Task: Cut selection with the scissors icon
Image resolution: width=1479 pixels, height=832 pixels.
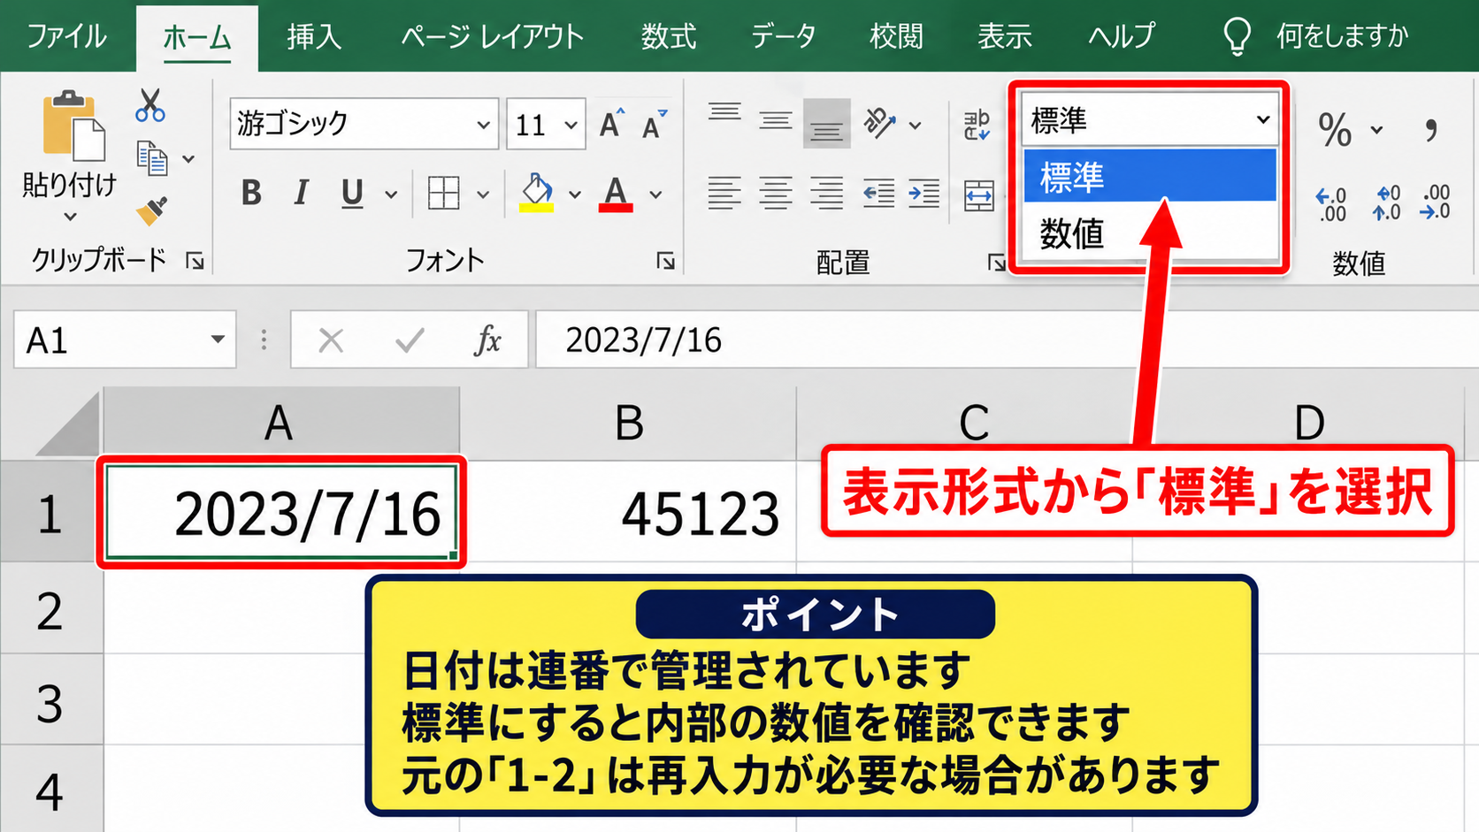Action: pos(150,105)
